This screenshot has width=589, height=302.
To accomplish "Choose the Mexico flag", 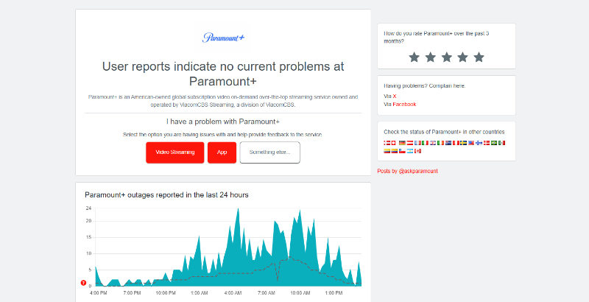I will pos(501,143).
